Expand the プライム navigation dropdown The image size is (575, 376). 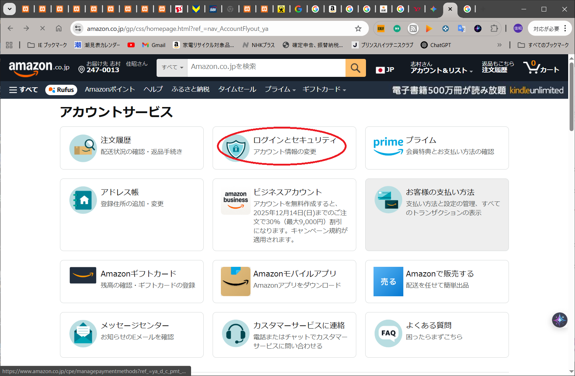click(280, 89)
